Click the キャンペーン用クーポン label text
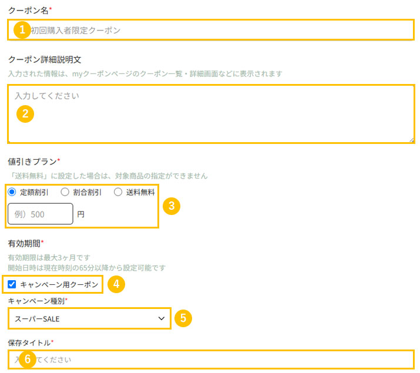Viewport: 420px width, 373px height. pyautogui.click(x=59, y=284)
